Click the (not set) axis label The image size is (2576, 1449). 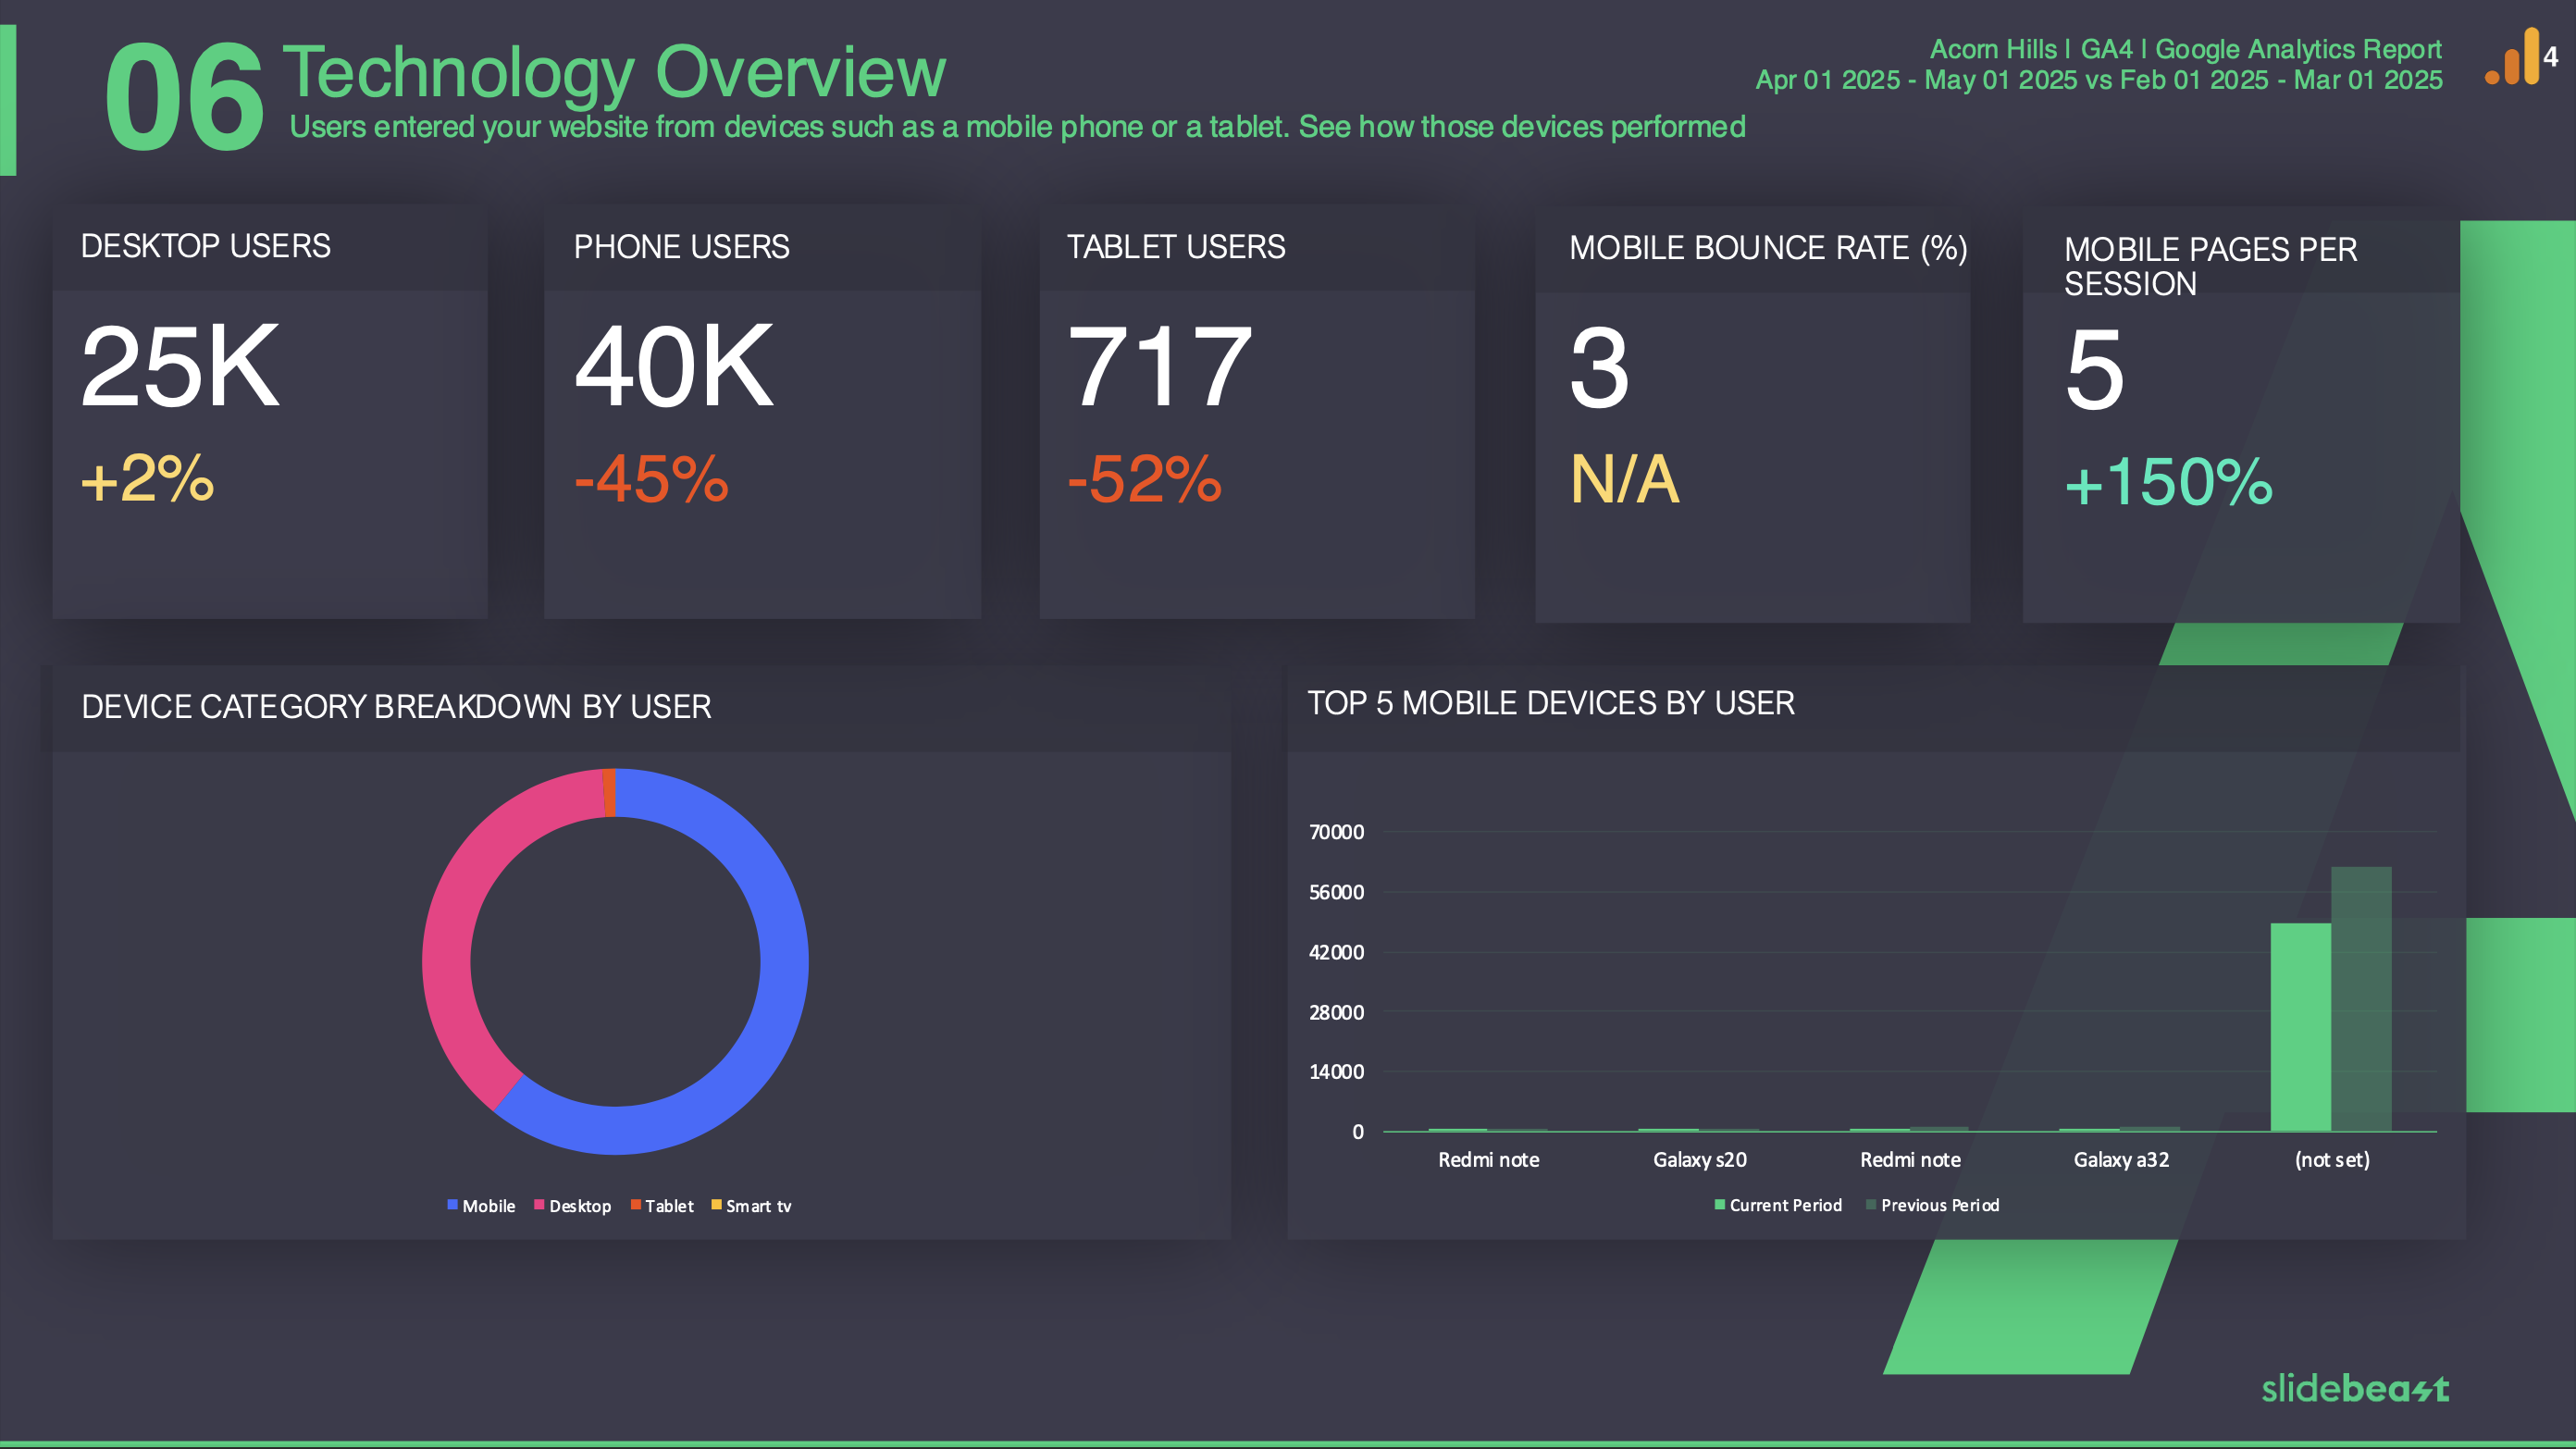(x=2332, y=1160)
